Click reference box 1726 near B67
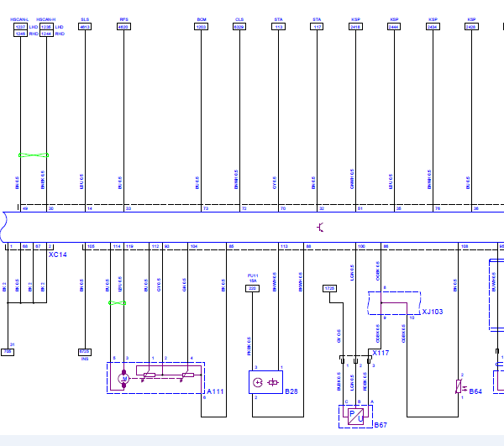Screen dimensions: 504x446 329,289
